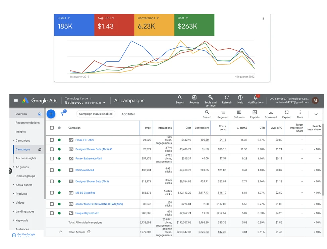Open the Clicks metric dropdown
Viewport: 327px width, 249px height.
(x=64, y=18)
